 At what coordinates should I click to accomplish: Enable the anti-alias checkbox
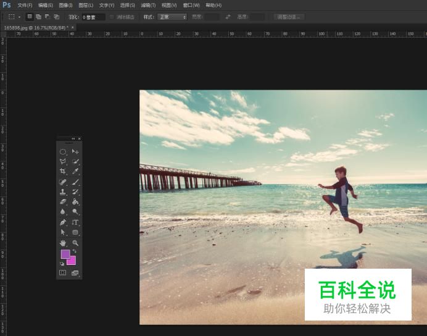(x=112, y=17)
